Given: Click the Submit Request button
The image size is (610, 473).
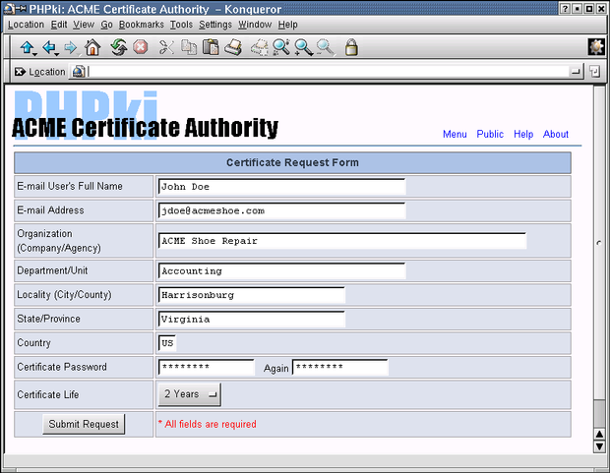Looking at the screenshot, I should (84, 424).
